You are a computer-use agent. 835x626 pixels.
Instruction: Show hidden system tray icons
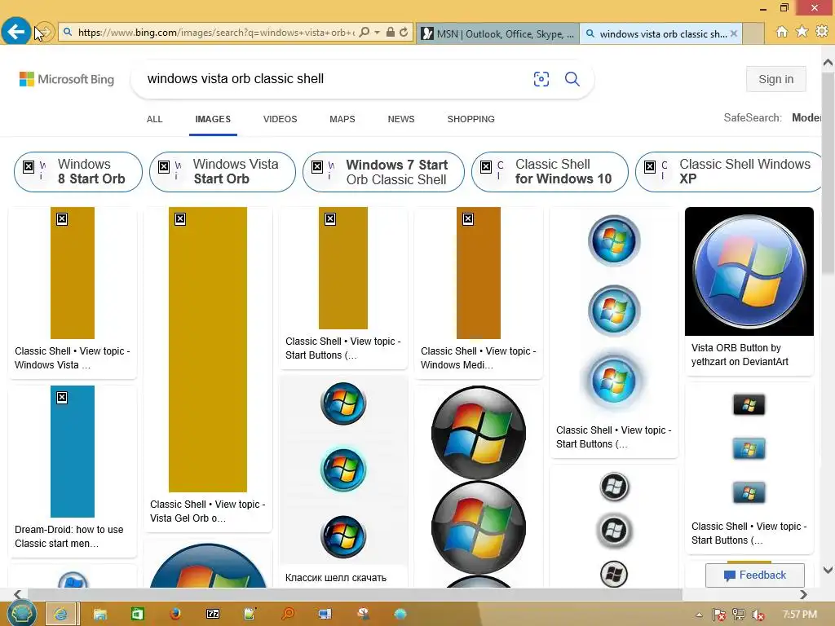[x=699, y=615]
